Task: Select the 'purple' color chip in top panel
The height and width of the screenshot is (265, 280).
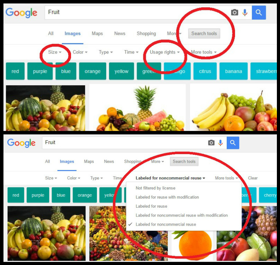Action: (x=40, y=71)
